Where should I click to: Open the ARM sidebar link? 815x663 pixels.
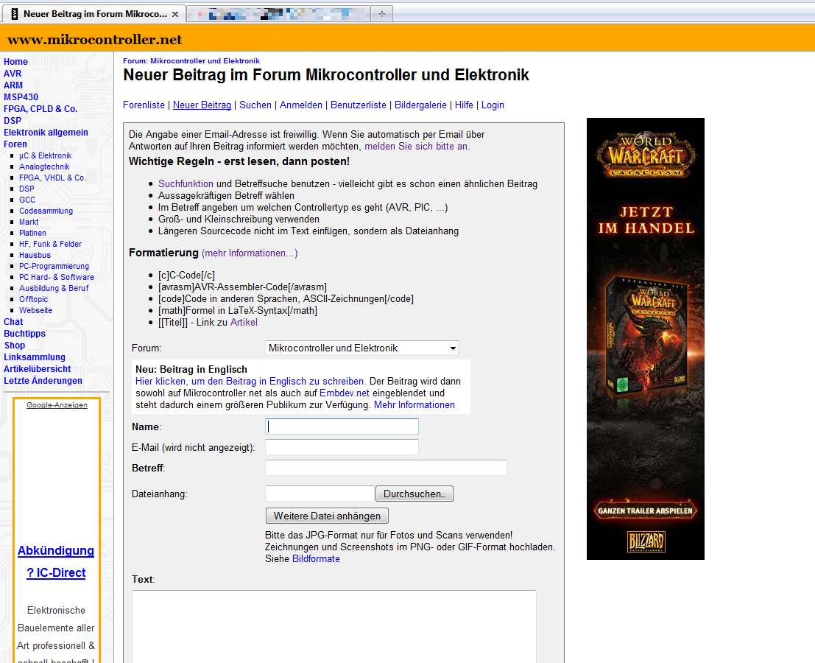(x=13, y=85)
